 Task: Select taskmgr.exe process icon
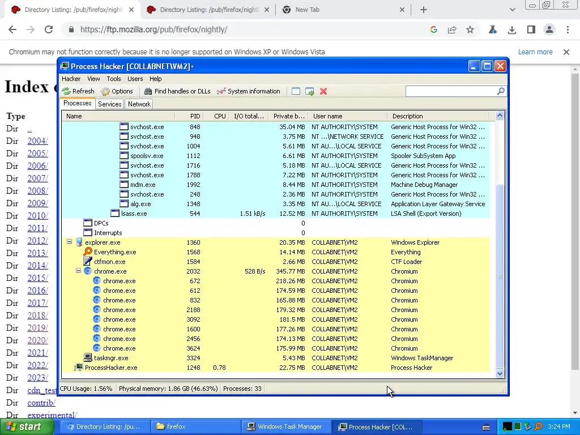[x=88, y=358]
